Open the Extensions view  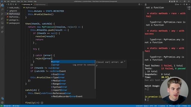[x=2, y=27]
